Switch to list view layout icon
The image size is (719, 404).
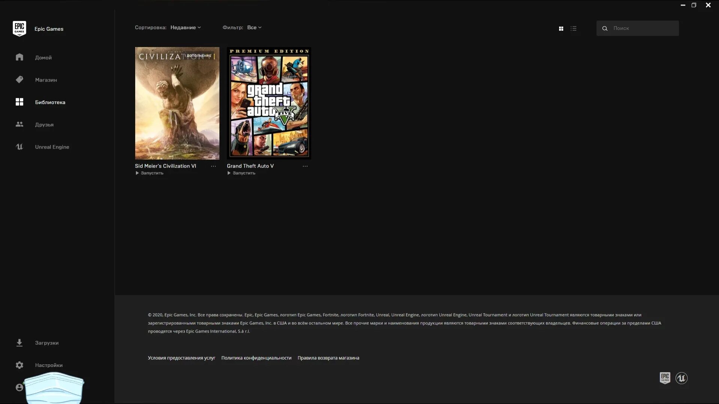tap(573, 28)
